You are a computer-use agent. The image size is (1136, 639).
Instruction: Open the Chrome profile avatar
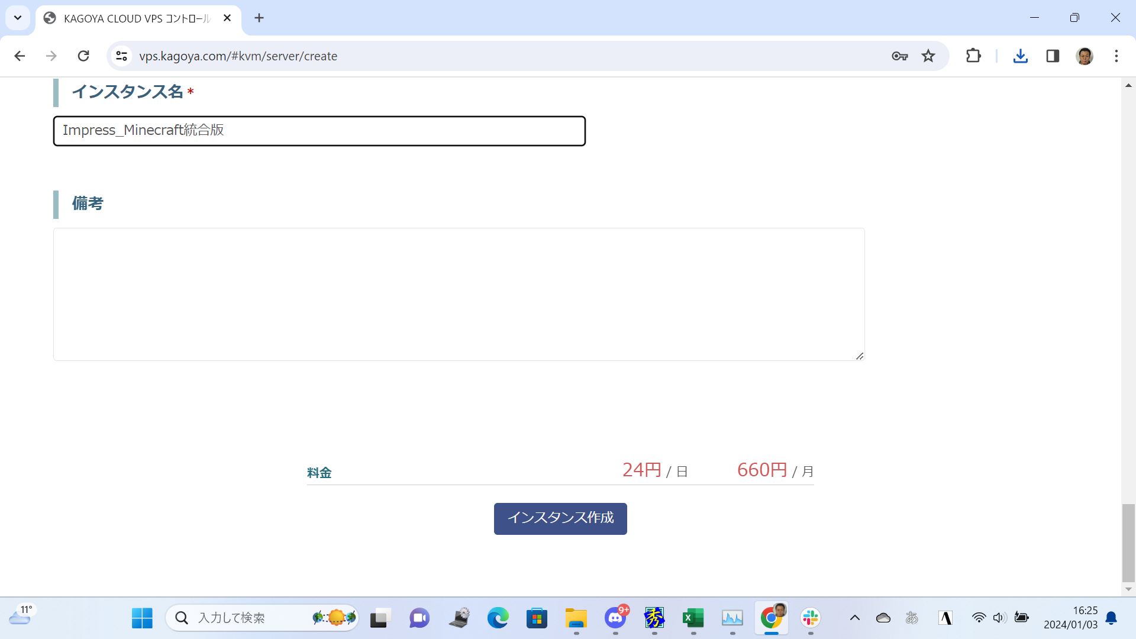tap(1085, 56)
